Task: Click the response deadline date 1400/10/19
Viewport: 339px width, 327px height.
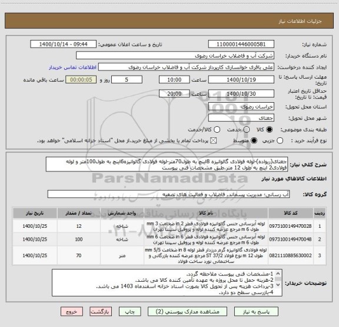Action: tap(241, 80)
